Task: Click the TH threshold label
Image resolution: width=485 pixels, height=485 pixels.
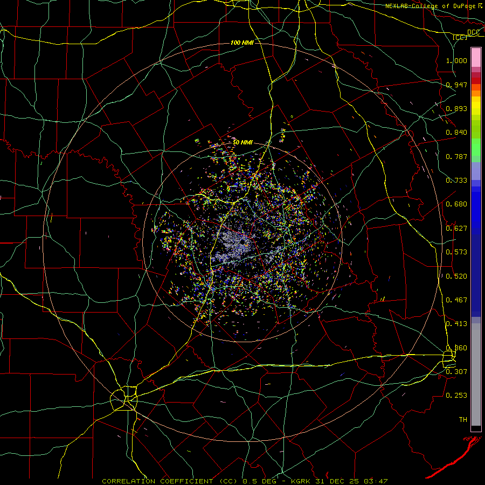Action: [x=463, y=420]
